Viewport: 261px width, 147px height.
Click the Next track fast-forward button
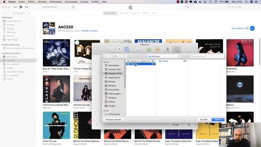click(x=27, y=7)
